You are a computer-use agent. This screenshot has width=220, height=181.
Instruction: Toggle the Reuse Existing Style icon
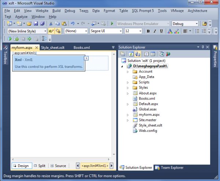(58, 31)
